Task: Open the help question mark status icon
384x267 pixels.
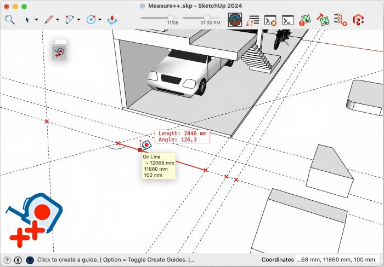Action: click(30, 260)
